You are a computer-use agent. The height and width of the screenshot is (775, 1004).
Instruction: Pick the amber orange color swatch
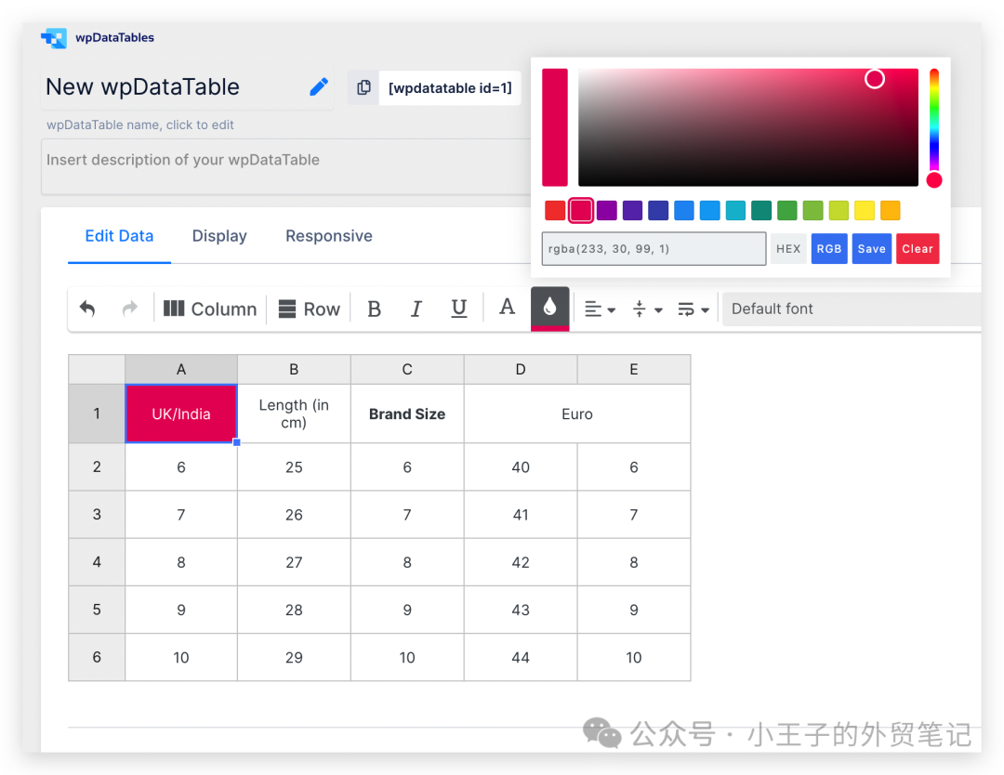click(890, 211)
